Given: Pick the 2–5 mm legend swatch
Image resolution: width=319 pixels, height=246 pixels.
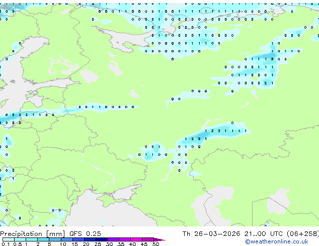Looking at the screenshot, I should (x=43, y=239).
